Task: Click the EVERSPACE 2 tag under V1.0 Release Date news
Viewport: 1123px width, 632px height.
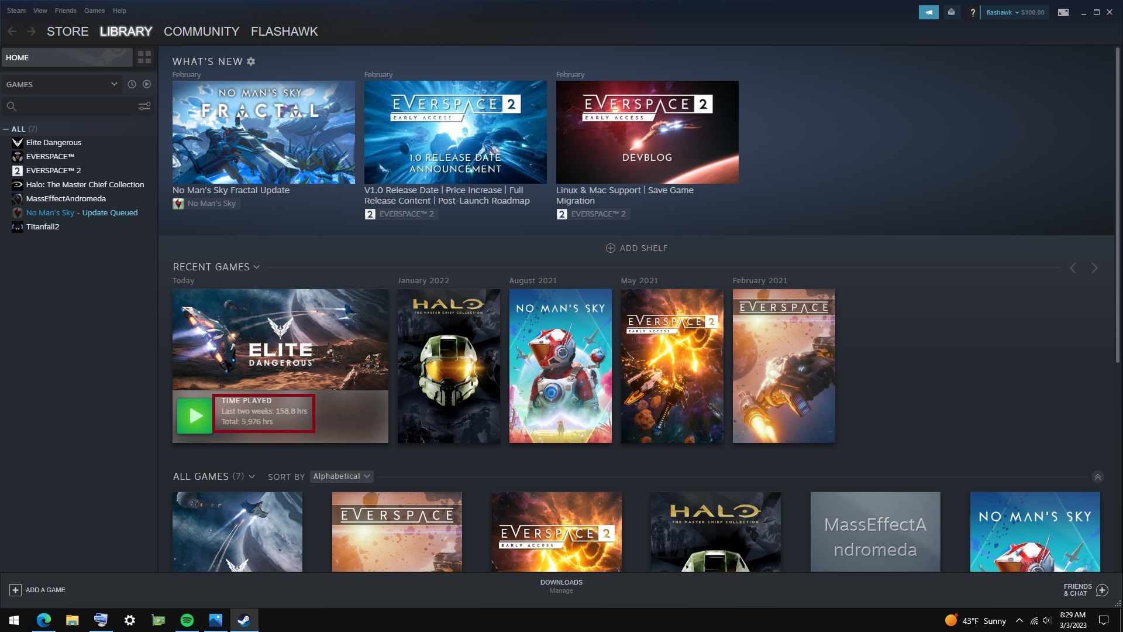Action: (x=400, y=214)
